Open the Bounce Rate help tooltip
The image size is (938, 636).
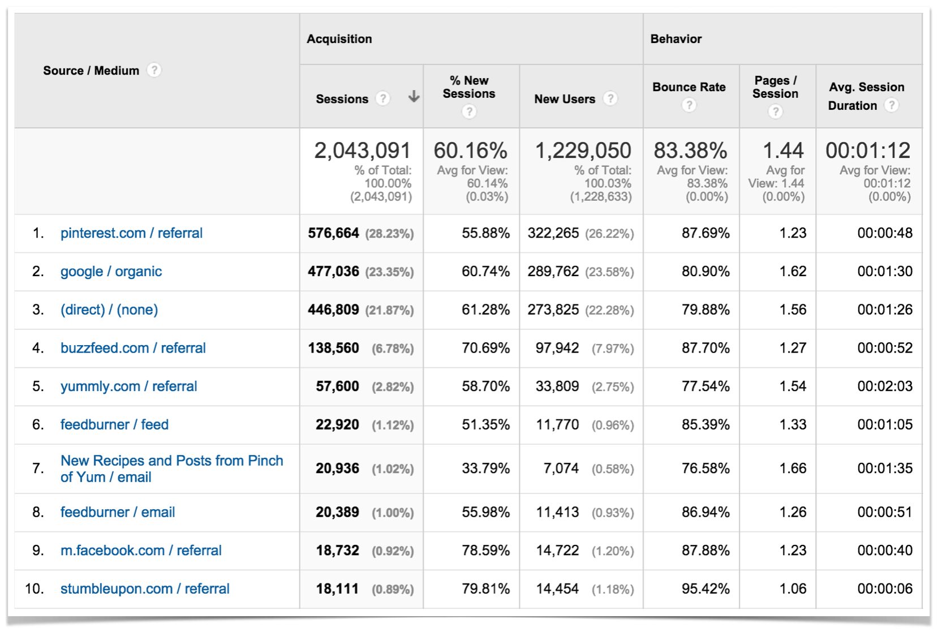click(689, 105)
